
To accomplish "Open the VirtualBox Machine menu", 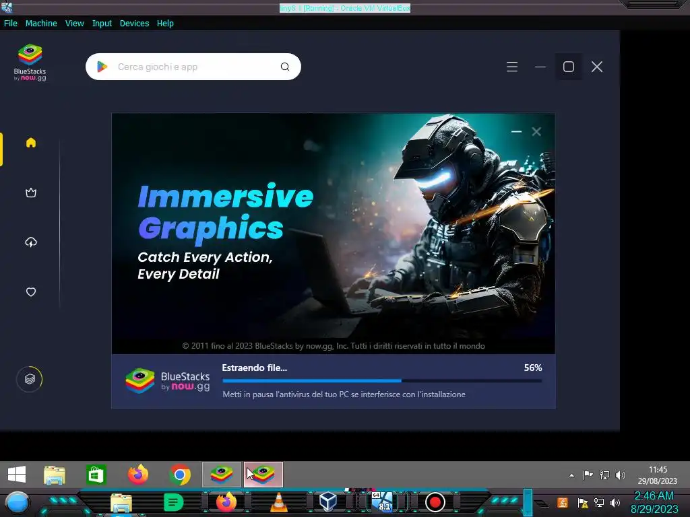I will pyautogui.click(x=41, y=24).
